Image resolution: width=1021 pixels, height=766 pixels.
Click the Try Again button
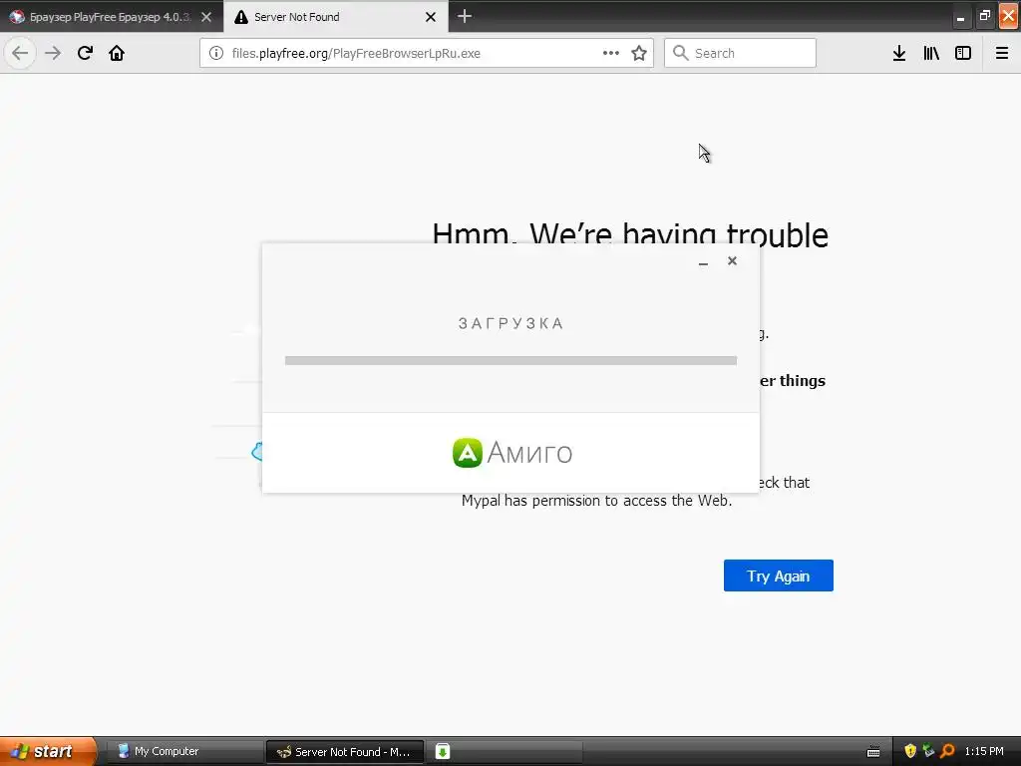tap(778, 575)
